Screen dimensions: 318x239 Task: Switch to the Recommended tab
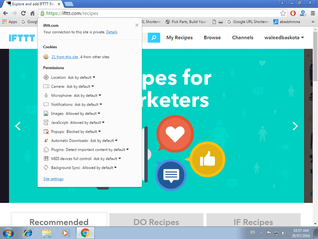tap(59, 220)
